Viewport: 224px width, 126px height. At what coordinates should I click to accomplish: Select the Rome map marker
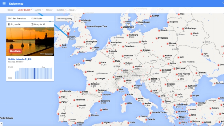137,99
